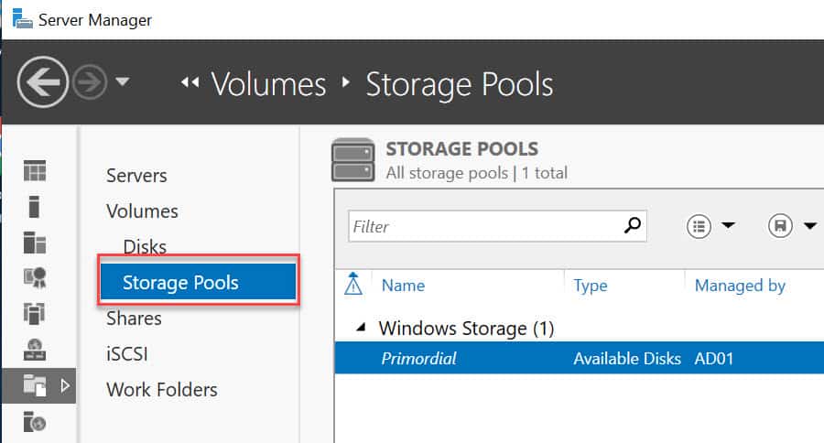Viewport: 824px width, 443px height.
Task: Click the list criteria options icon
Action: coord(699,226)
